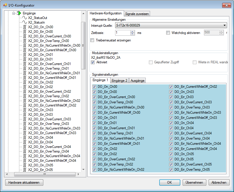Click the I/O-Konfigurator title bar icon
Image resolution: width=234 pixels, height=192 pixels.
click(x=5, y=5)
